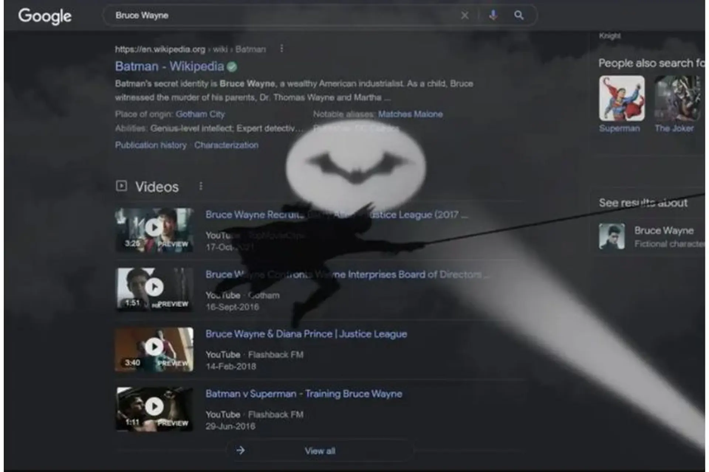Open Batman v Superman Training video link

coord(304,394)
